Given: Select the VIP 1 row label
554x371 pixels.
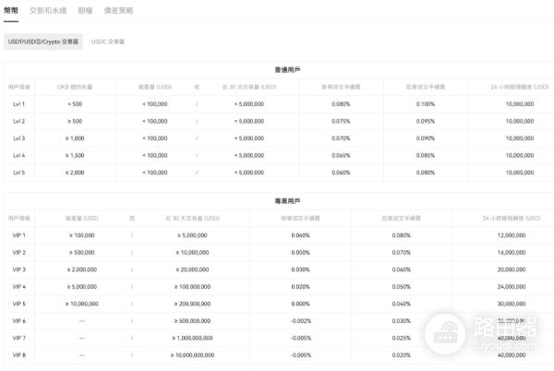Looking at the screenshot, I should point(19,235).
